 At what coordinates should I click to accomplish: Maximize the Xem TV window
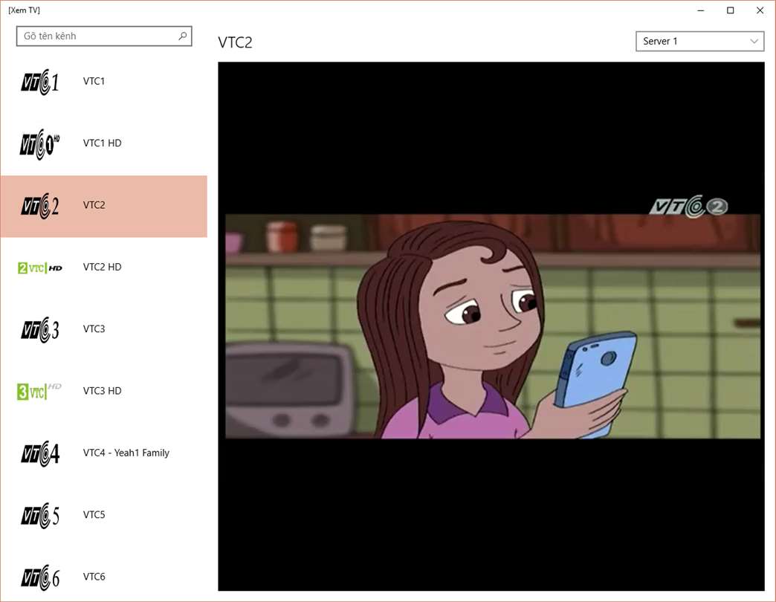[x=730, y=10]
